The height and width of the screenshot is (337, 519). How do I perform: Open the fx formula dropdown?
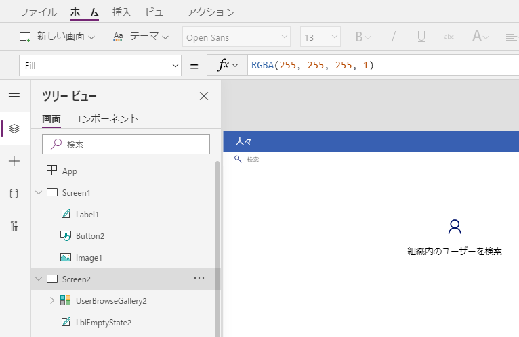(227, 65)
